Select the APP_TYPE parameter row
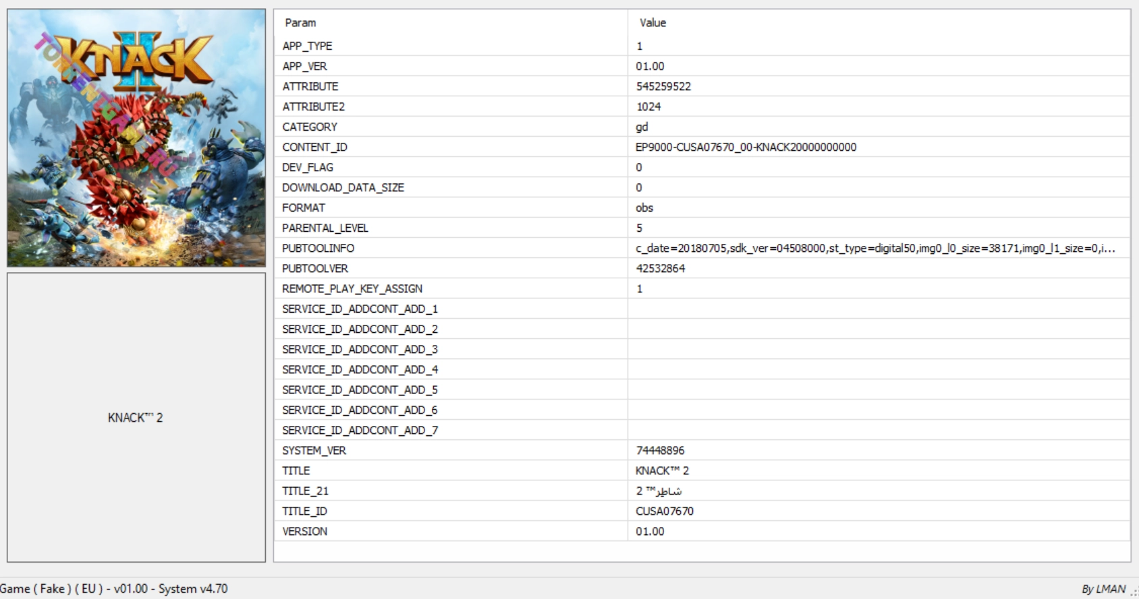 click(307, 46)
